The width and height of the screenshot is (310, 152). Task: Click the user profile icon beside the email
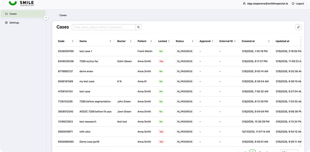tap(244, 3)
